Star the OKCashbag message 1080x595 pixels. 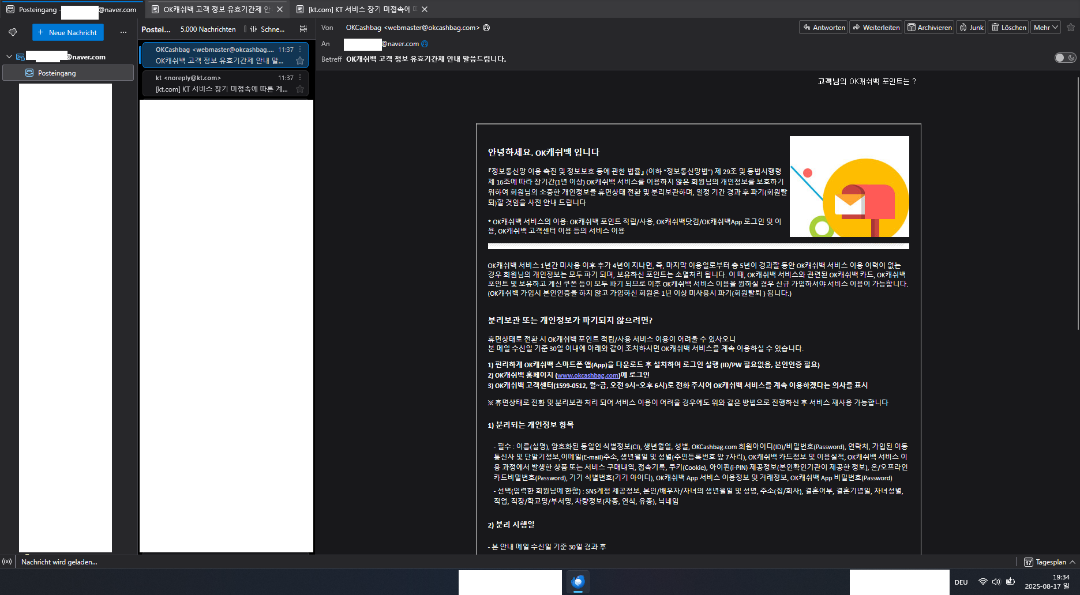[x=300, y=61]
